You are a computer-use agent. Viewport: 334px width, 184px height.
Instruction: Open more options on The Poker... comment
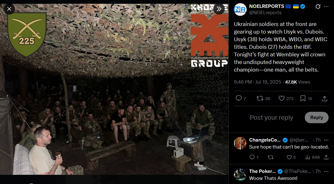pos(326,171)
